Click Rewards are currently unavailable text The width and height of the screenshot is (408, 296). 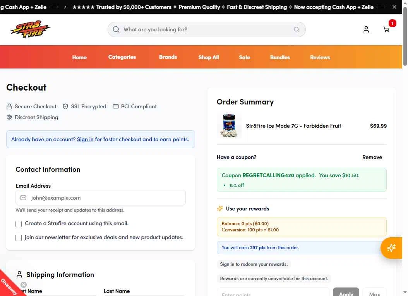click(x=274, y=279)
